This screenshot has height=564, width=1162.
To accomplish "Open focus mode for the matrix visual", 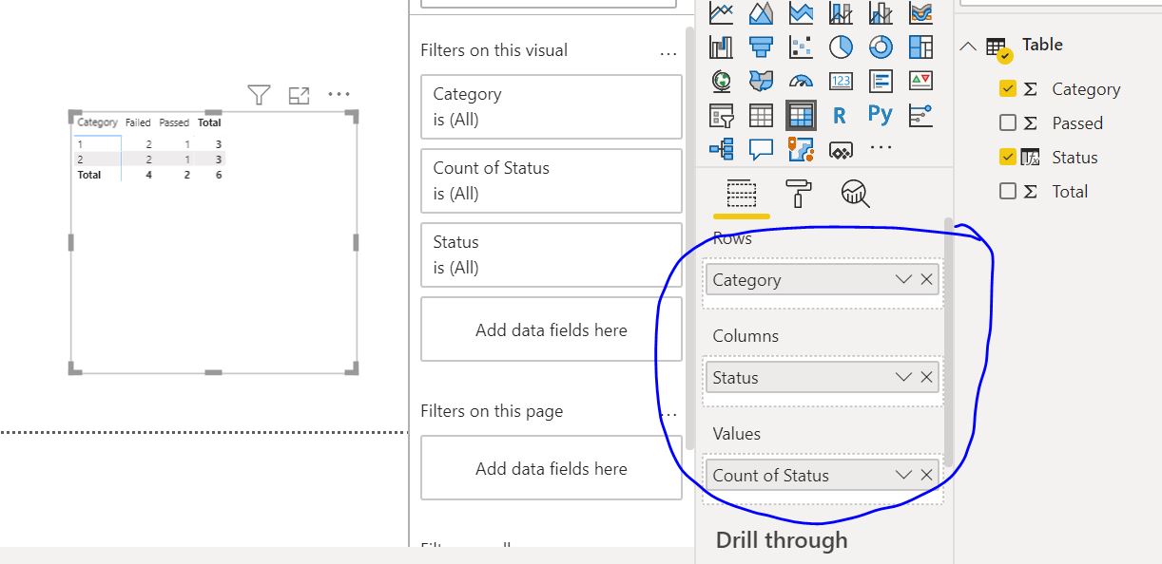I will pyautogui.click(x=300, y=95).
